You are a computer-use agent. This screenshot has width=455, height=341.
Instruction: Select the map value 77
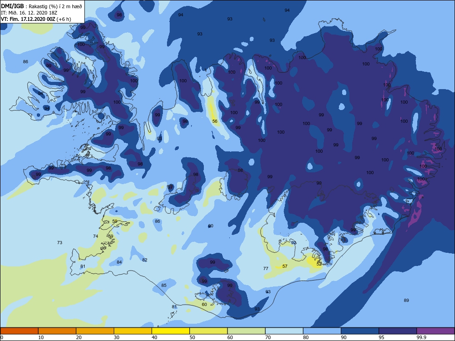pos(266,269)
